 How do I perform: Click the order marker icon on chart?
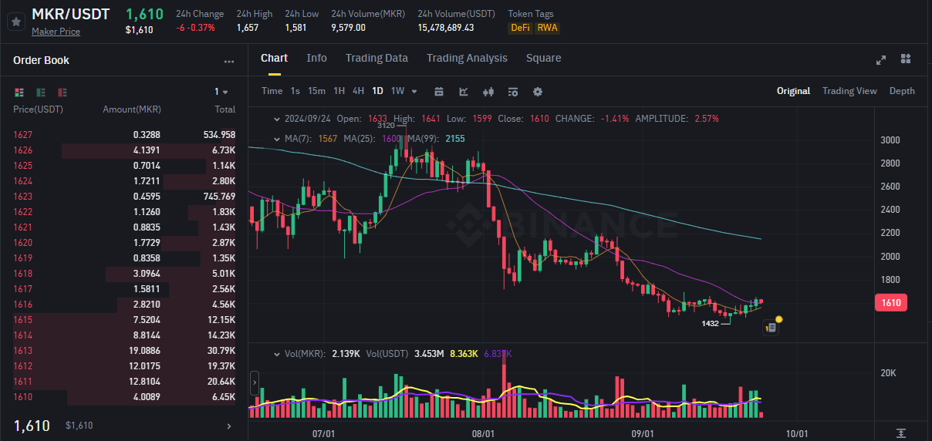tap(772, 328)
